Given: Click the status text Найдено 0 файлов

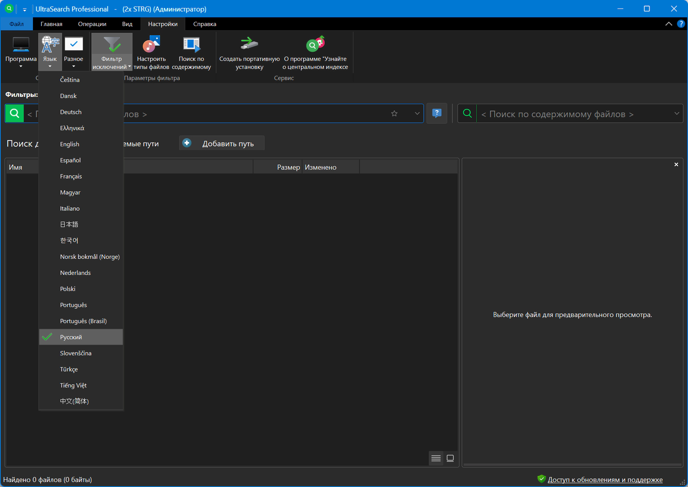Looking at the screenshot, I should click(x=47, y=479).
